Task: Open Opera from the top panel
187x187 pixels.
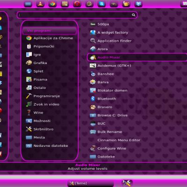Action: [x=77, y=4]
